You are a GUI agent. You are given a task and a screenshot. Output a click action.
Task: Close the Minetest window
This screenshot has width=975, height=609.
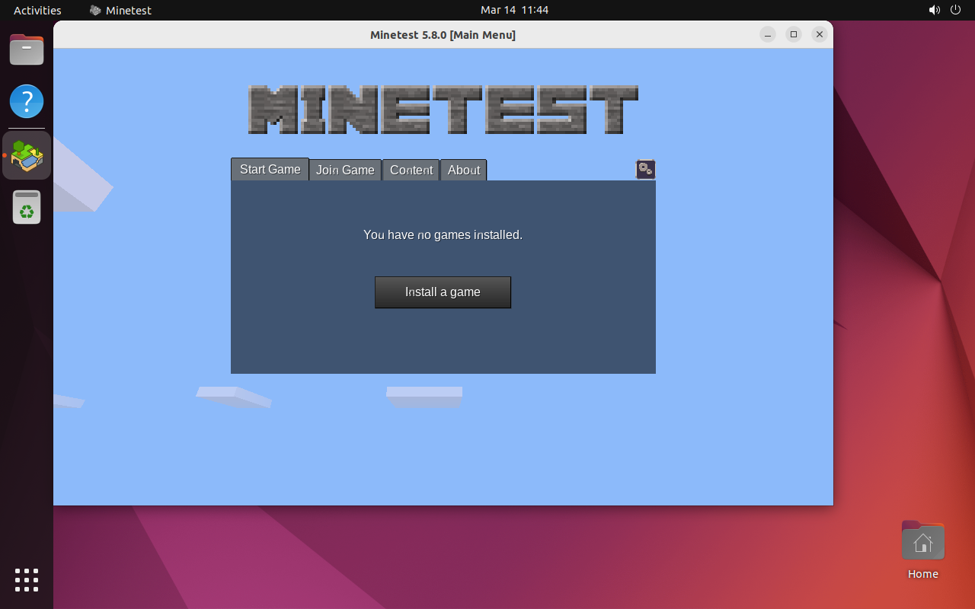coord(820,34)
